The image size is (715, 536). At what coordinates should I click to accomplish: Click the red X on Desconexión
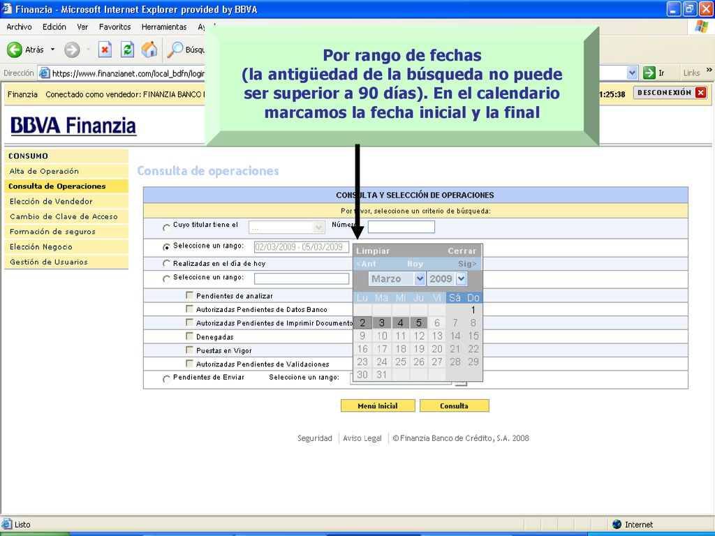click(701, 93)
